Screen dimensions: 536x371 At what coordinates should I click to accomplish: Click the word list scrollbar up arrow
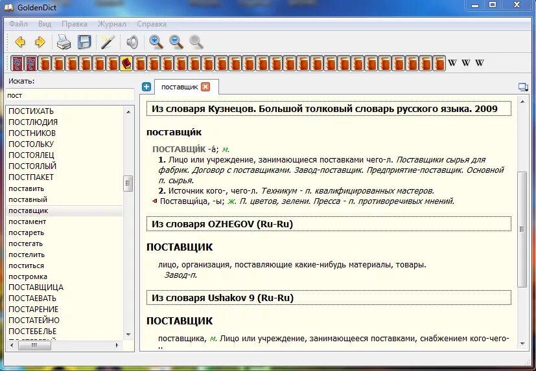[x=128, y=112]
